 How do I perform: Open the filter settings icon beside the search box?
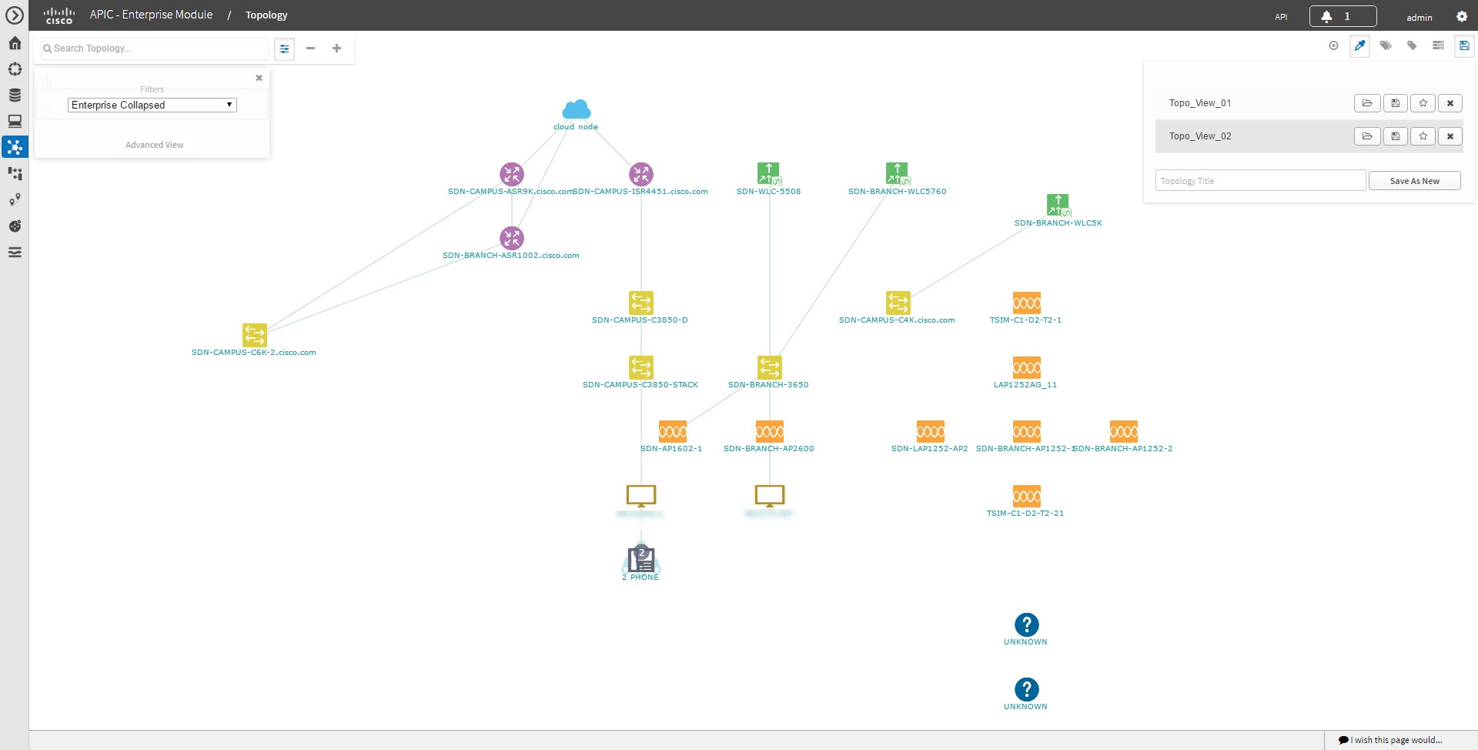pos(284,48)
